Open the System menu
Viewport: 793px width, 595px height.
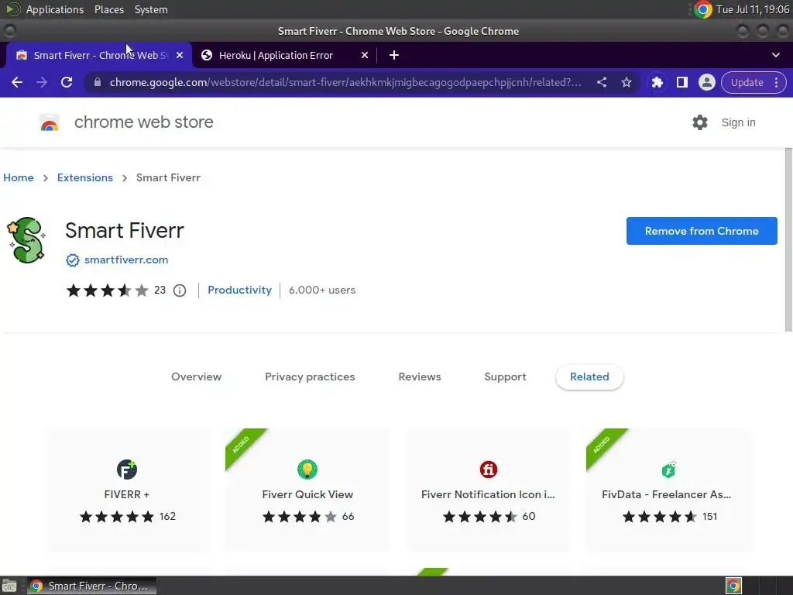[x=151, y=9]
